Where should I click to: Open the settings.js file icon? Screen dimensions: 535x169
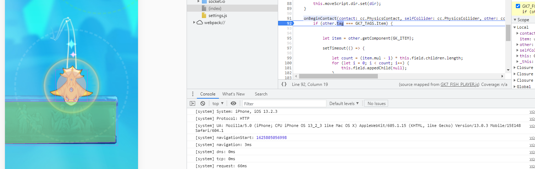point(204,15)
